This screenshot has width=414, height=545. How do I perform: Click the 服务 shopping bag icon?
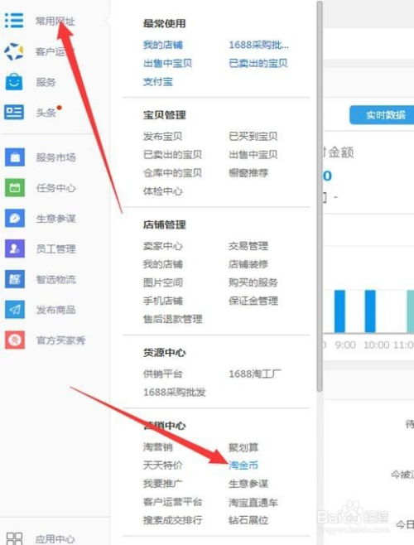[x=14, y=82]
